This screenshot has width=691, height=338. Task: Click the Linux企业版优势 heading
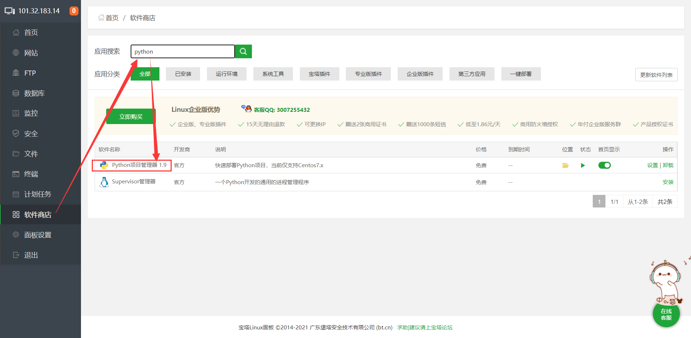pos(196,110)
